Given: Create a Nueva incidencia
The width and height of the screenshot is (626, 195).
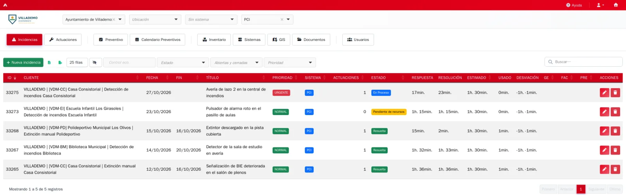Looking at the screenshot, I should tap(23, 62).
